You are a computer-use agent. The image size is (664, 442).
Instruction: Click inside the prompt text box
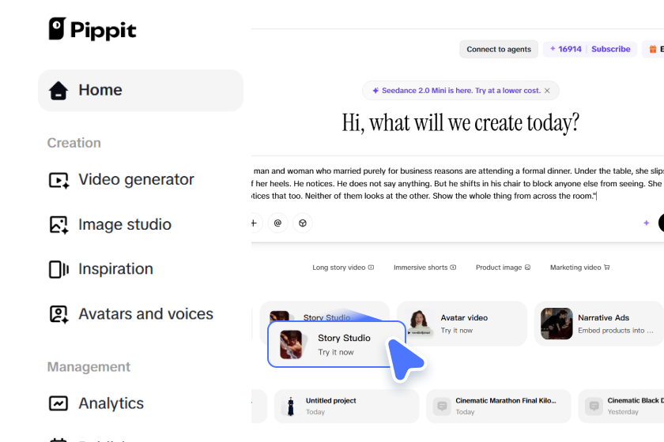(x=458, y=184)
